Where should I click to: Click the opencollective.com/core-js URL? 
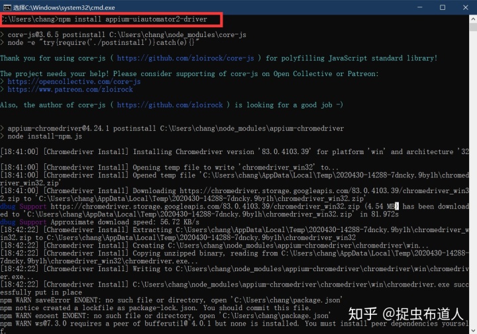click(x=74, y=81)
